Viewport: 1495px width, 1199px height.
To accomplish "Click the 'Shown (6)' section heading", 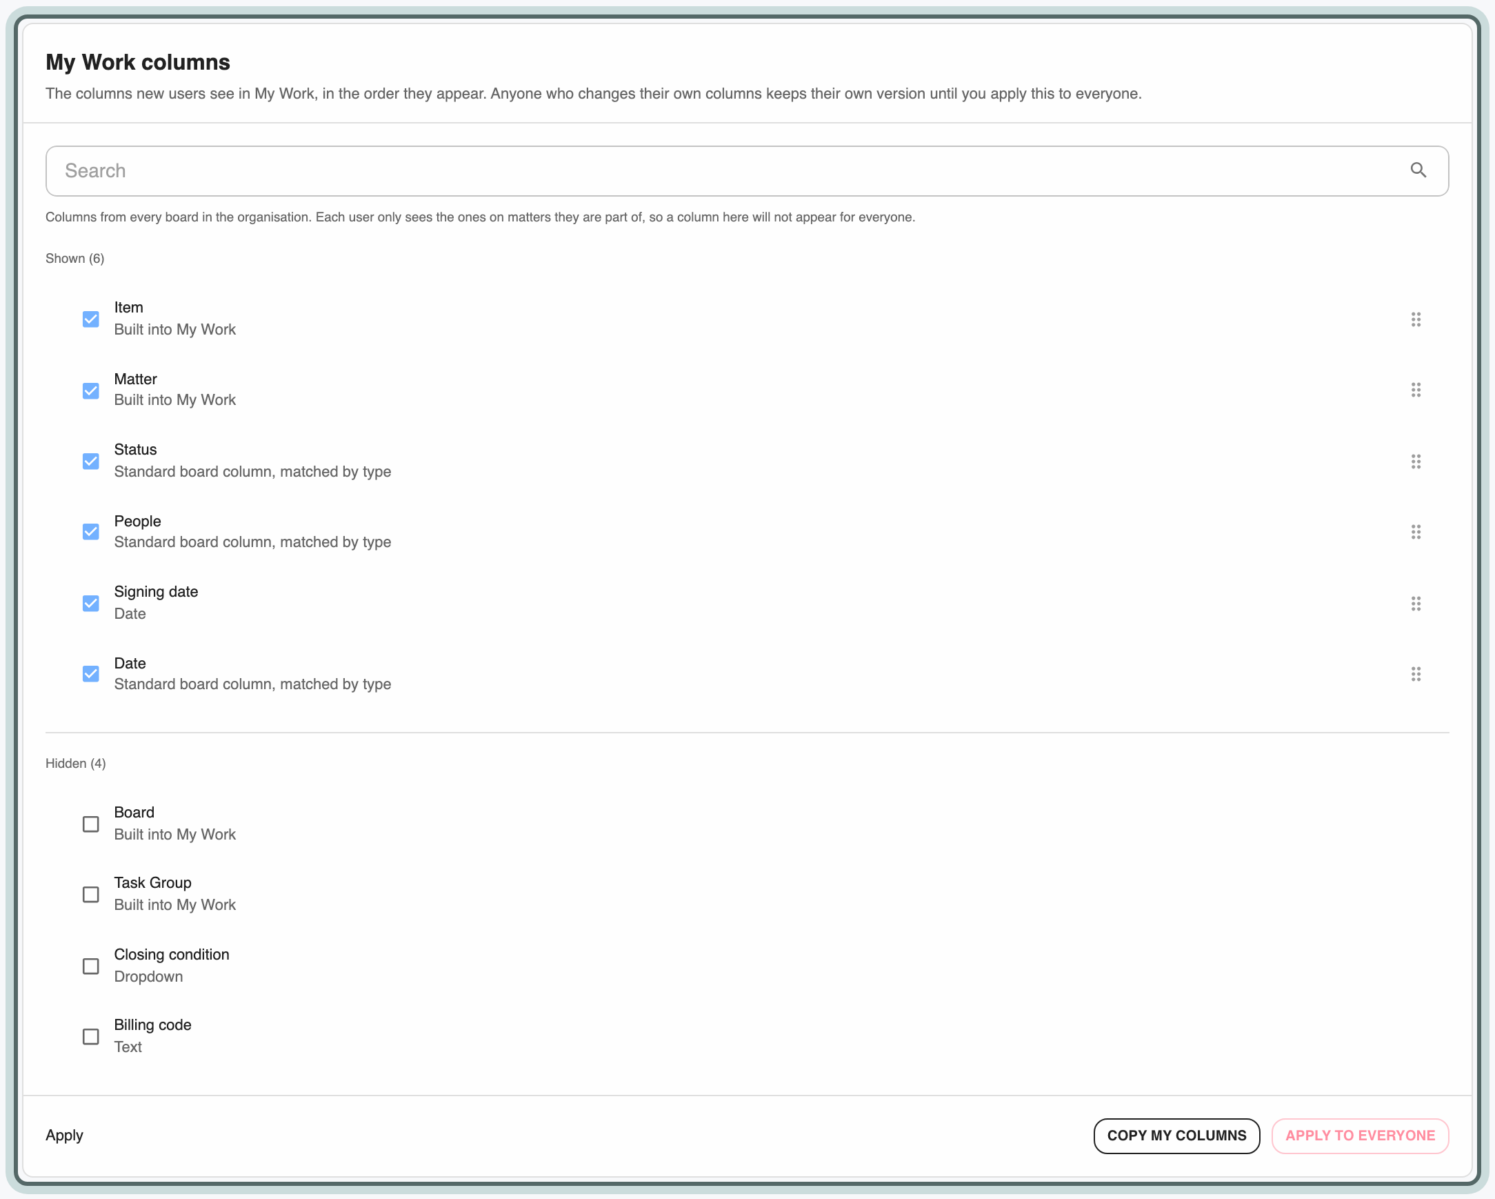I will click(x=75, y=259).
